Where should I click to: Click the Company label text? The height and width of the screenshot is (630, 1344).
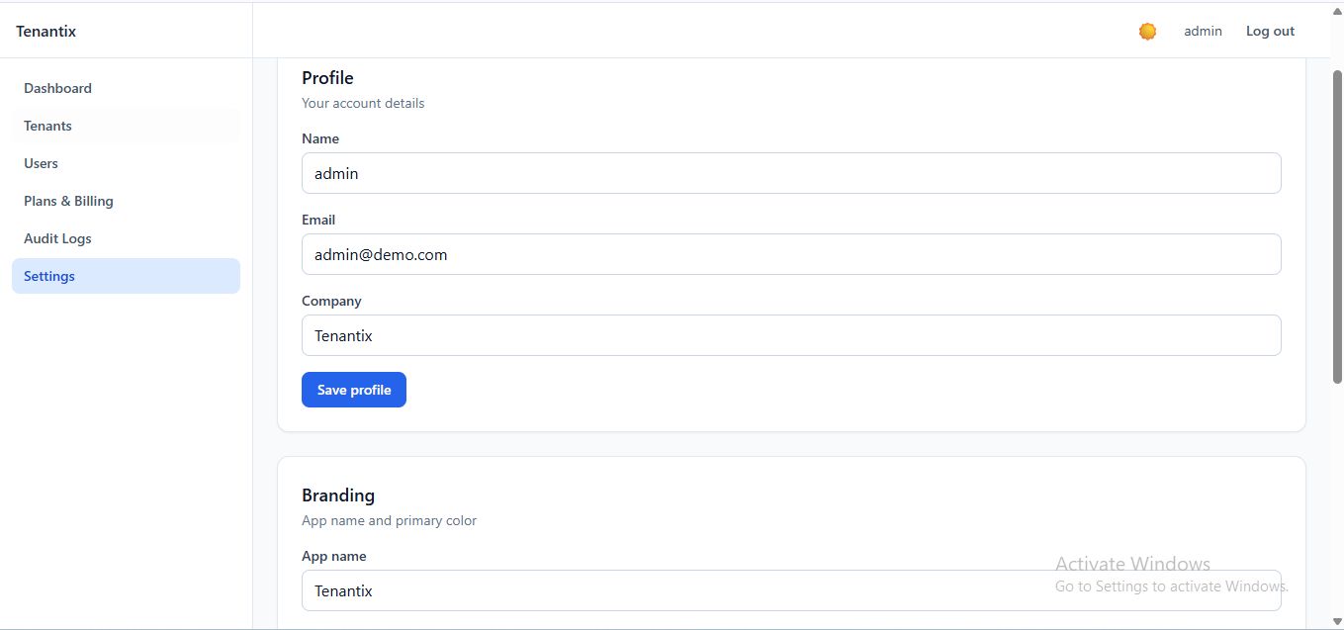(x=331, y=301)
